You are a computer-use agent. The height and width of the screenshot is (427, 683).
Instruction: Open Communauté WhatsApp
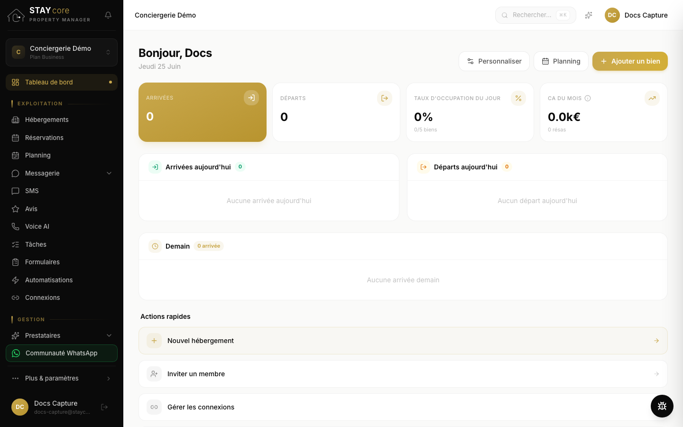coord(62,353)
